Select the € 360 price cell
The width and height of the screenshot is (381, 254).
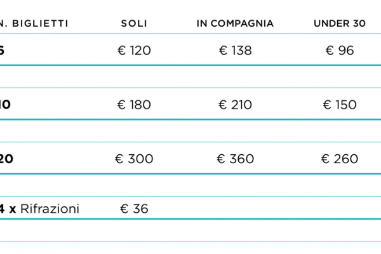[235, 159]
